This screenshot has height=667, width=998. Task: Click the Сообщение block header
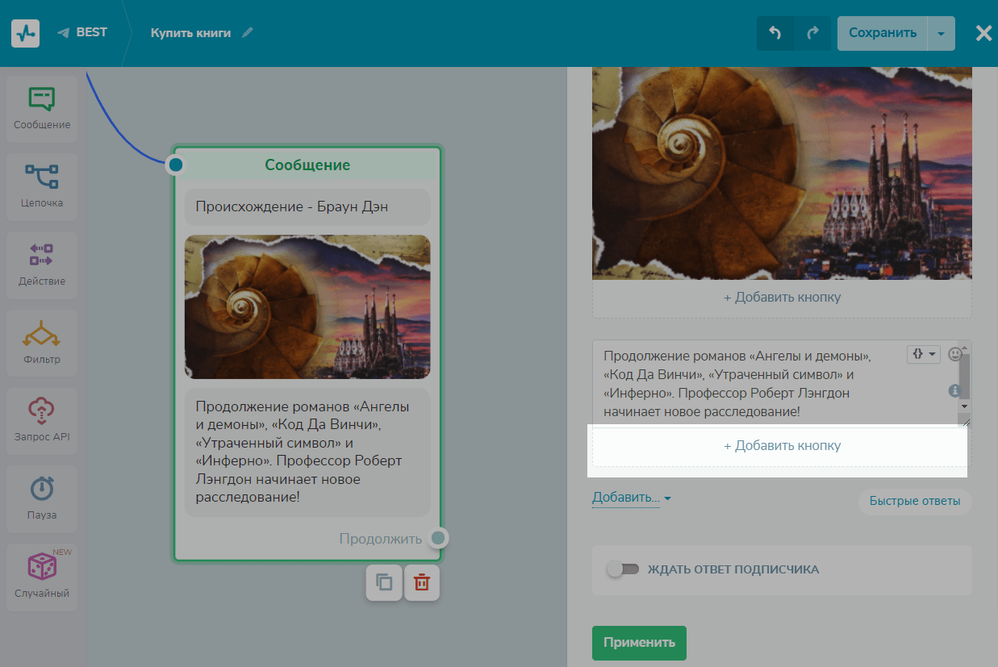pos(307,165)
